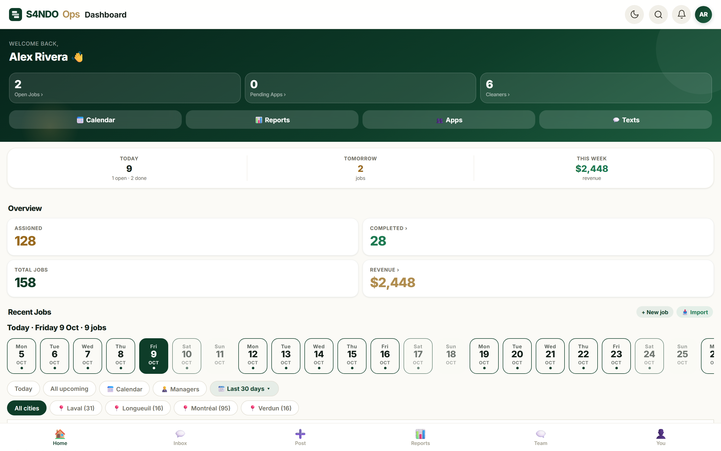Select the Today filter chip
The image size is (721, 451).
24,389
